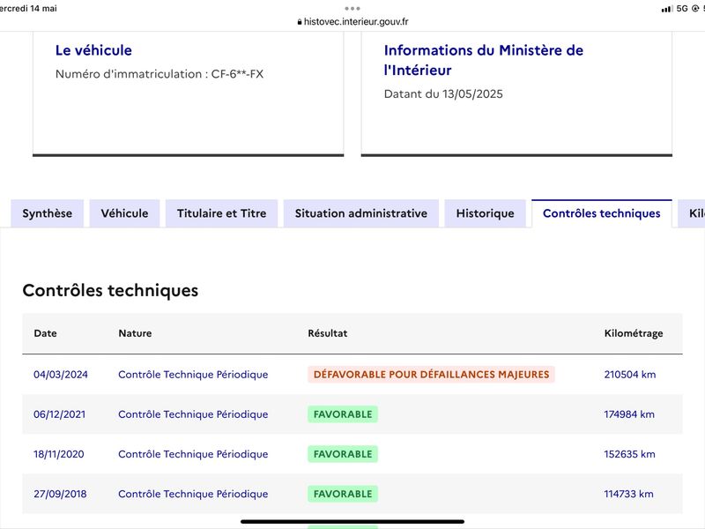The height and width of the screenshot is (529, 705).
Task: Open the Synthèse tab
Action: click(x=48, y=213)
